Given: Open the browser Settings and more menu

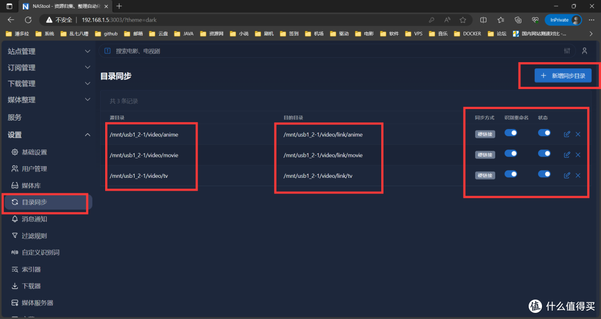Looking at the screenshot, I should 592,20.
